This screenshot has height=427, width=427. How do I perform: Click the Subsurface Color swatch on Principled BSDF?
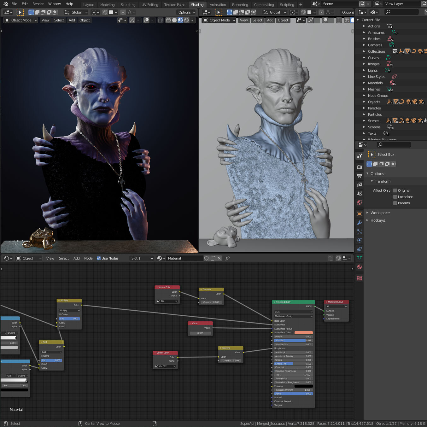tap(303, 332)
